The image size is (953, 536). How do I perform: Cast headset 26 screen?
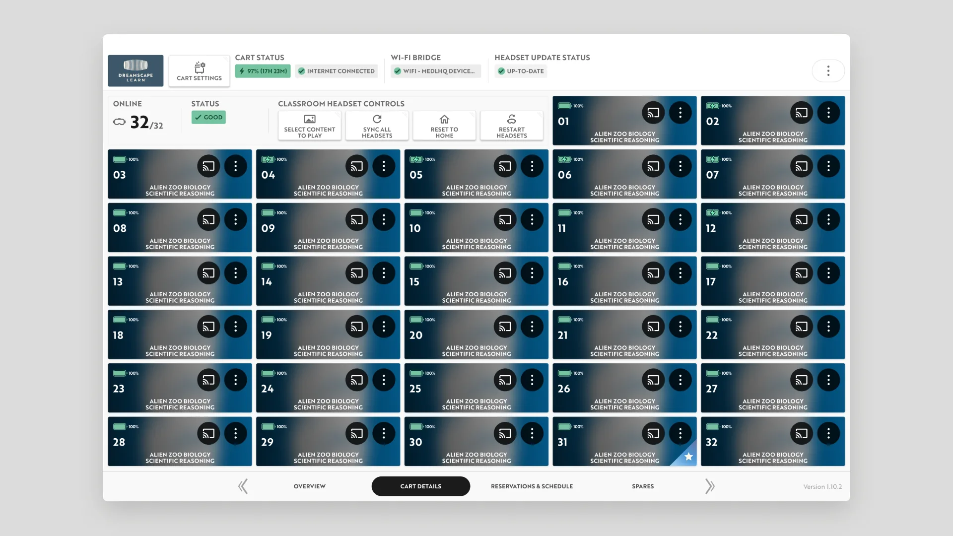[653, 380]
